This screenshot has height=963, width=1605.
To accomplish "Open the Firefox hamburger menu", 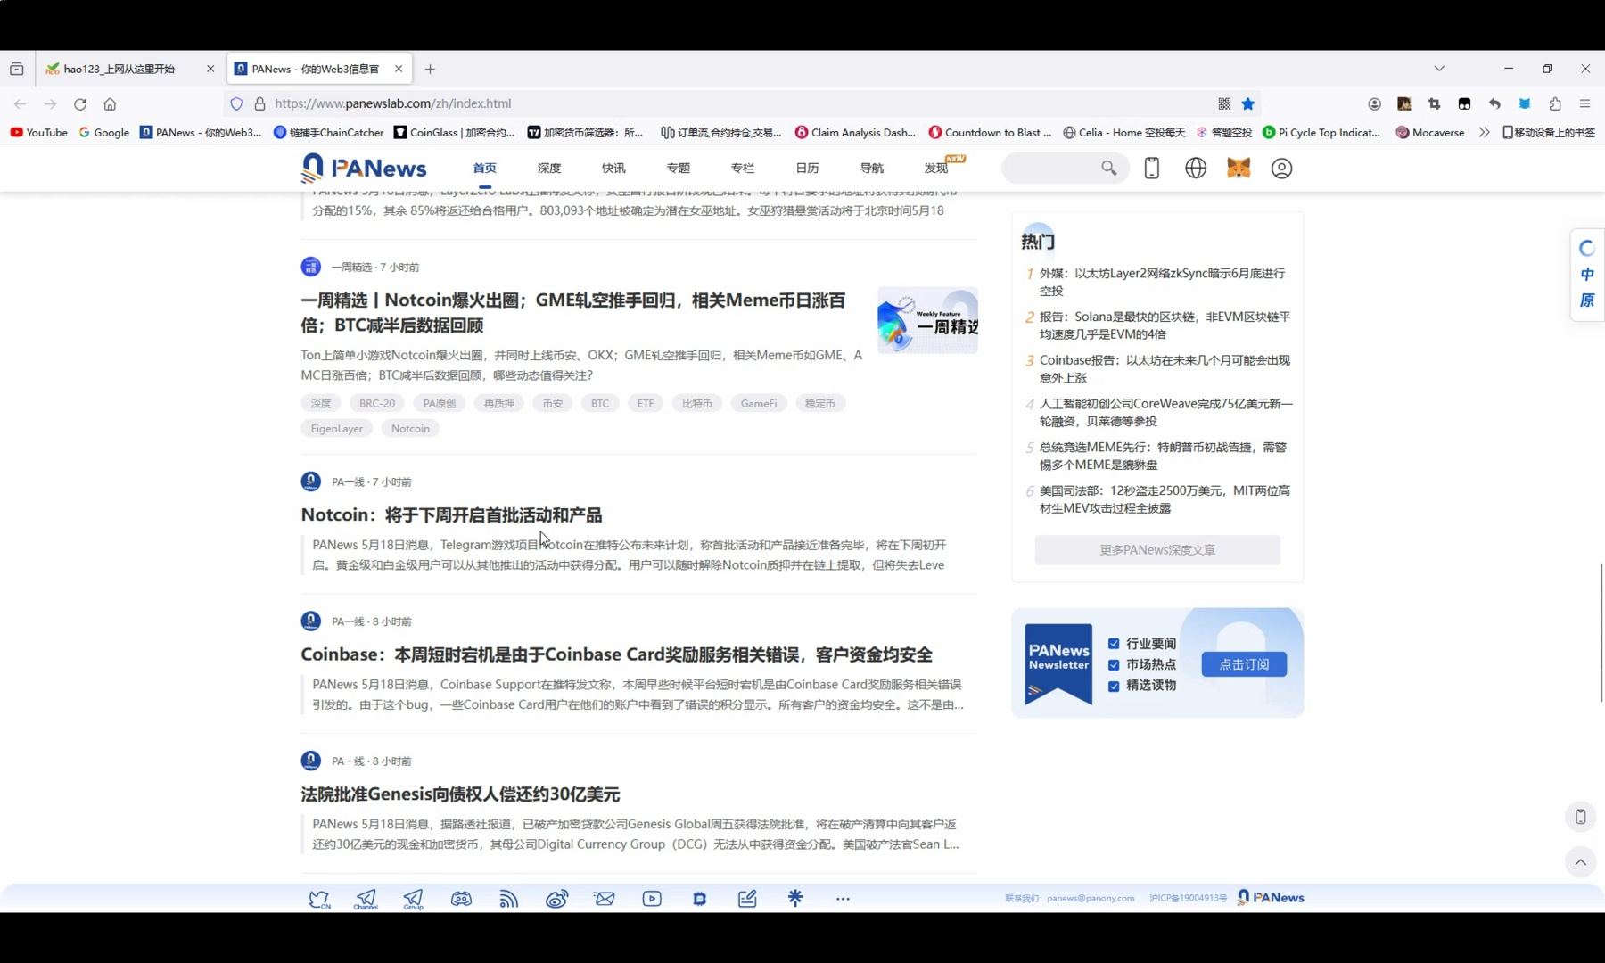I will click(1584, 103).
